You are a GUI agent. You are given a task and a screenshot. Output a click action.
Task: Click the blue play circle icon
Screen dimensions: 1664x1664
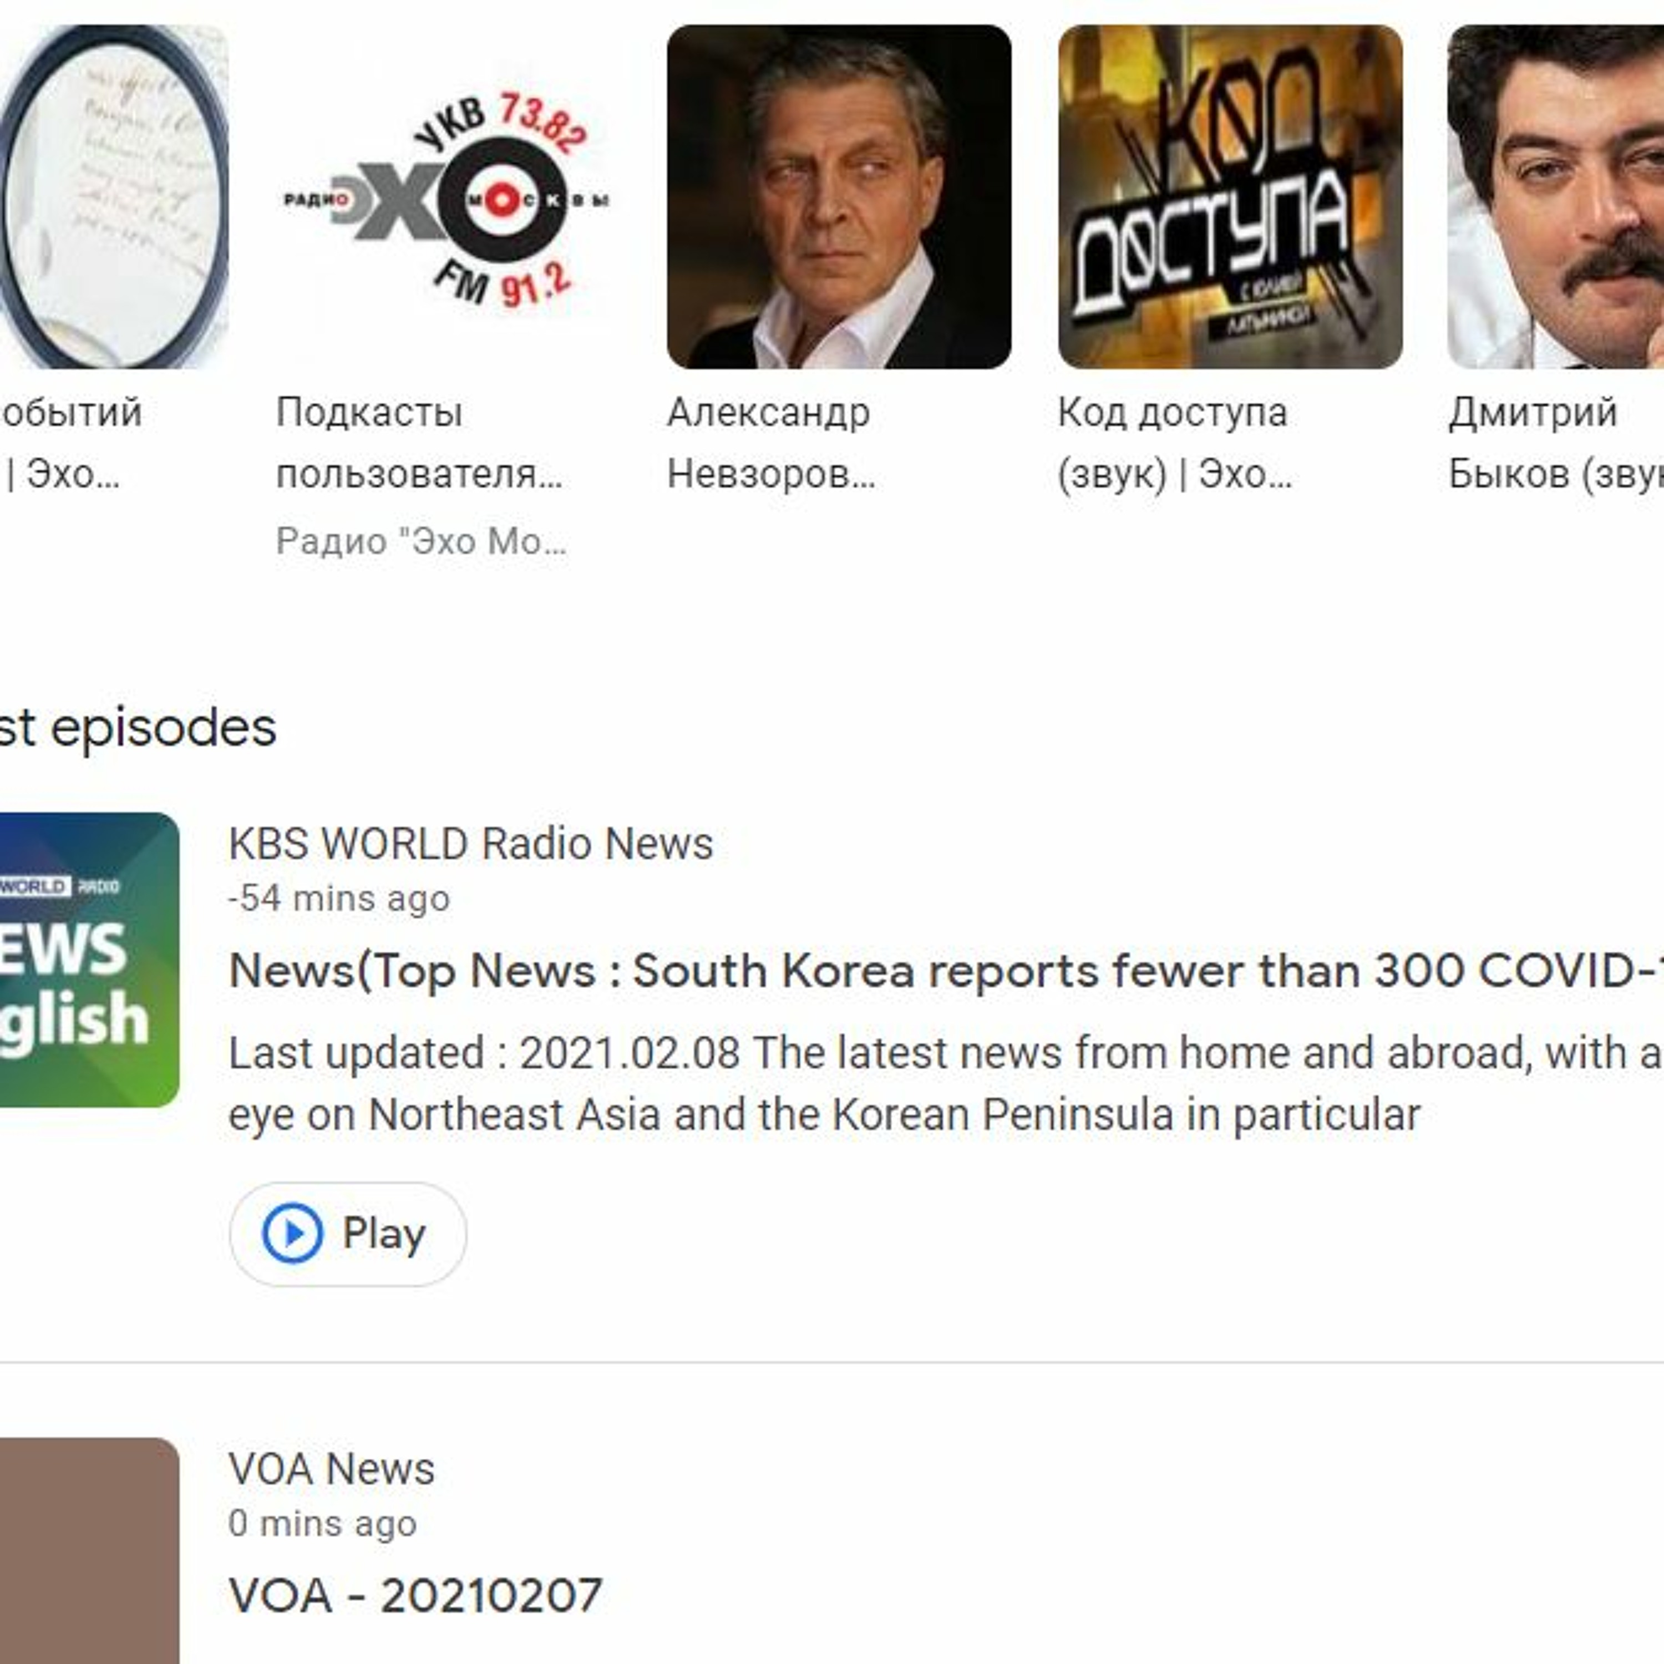tap(293, 1234)
